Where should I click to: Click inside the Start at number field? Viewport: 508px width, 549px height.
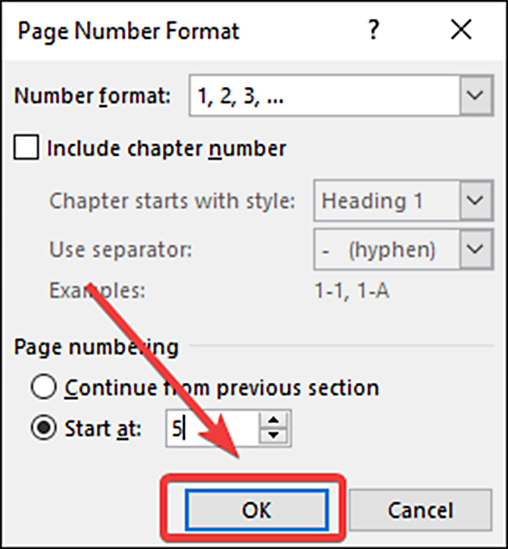click(x=213, y=428)
